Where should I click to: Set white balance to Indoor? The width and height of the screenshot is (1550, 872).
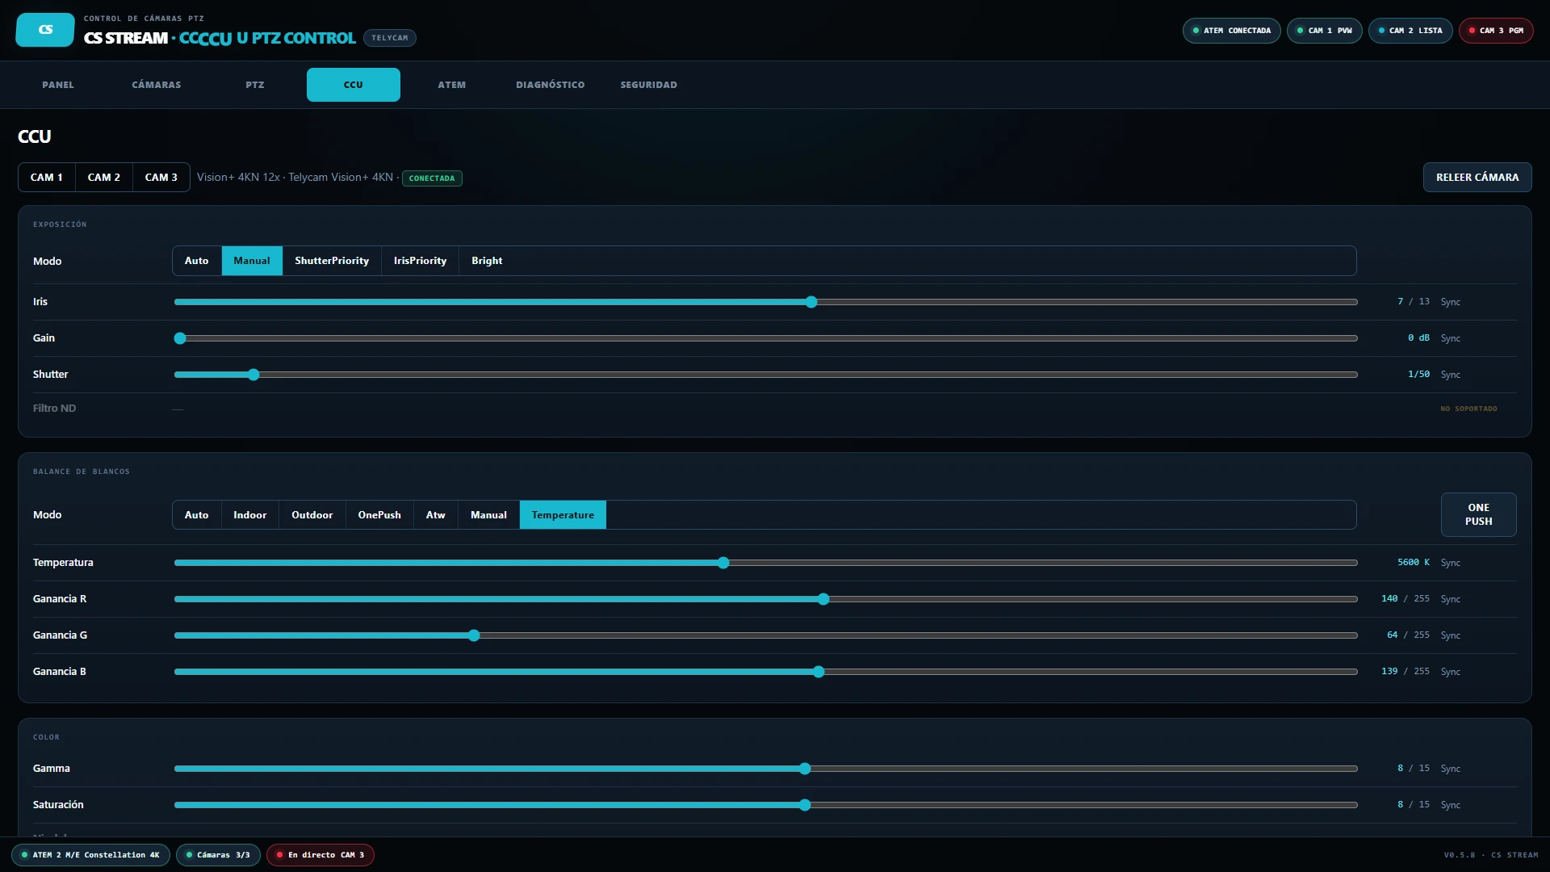[250, 515]
